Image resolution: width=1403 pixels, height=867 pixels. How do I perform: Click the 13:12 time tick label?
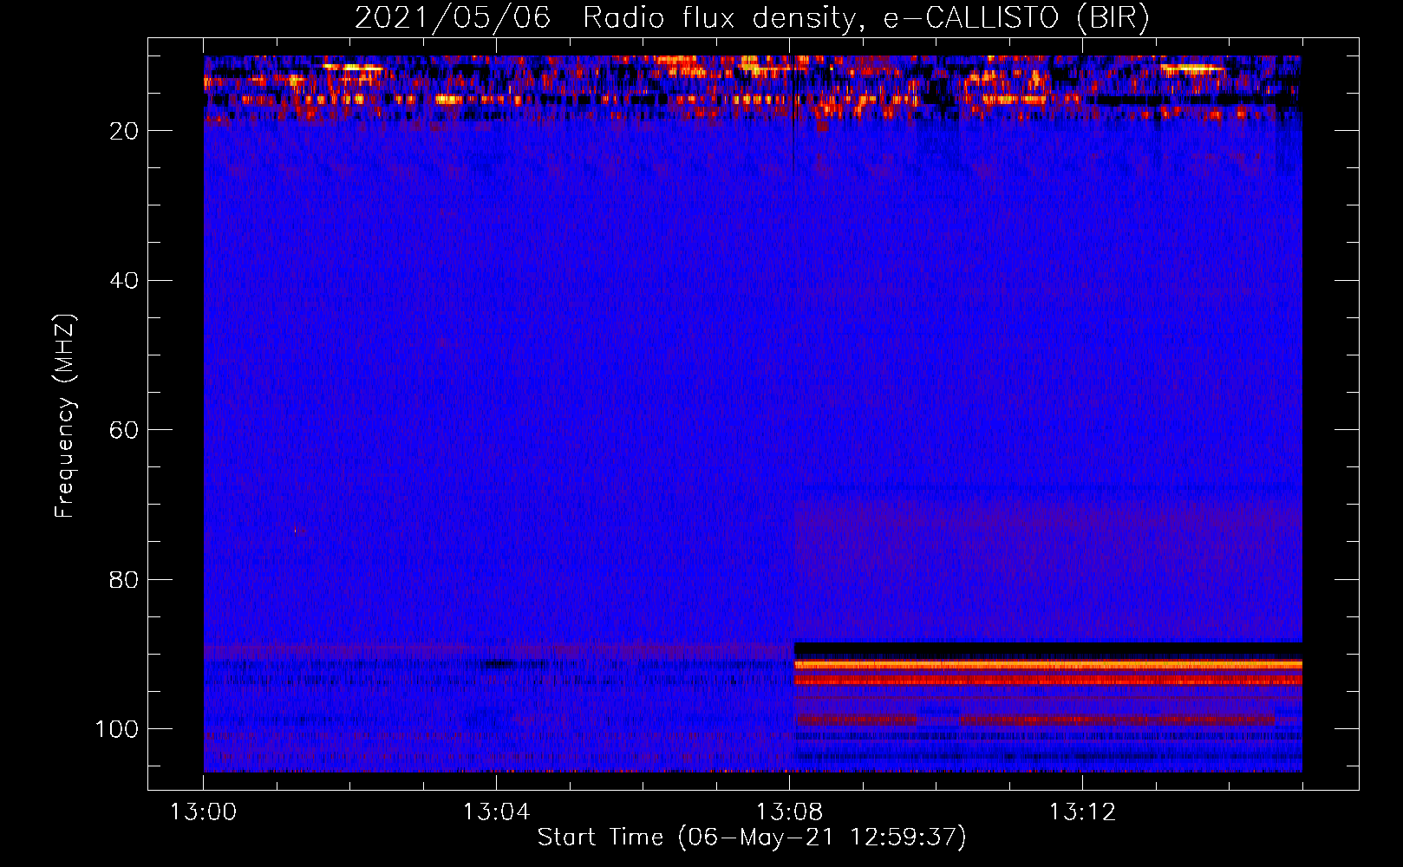[1082, 812]
